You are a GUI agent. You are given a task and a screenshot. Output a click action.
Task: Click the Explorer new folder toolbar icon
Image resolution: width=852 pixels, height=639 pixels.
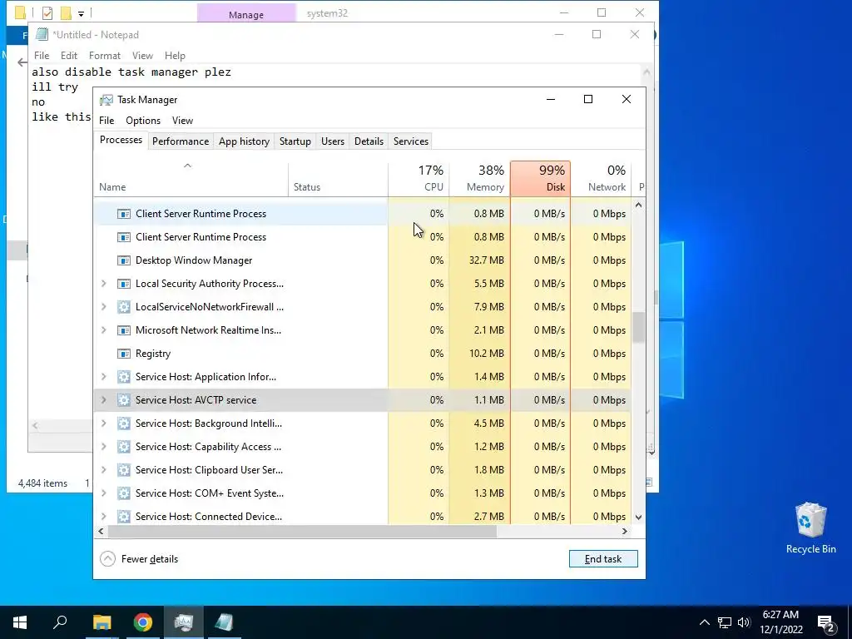point(66,12)
